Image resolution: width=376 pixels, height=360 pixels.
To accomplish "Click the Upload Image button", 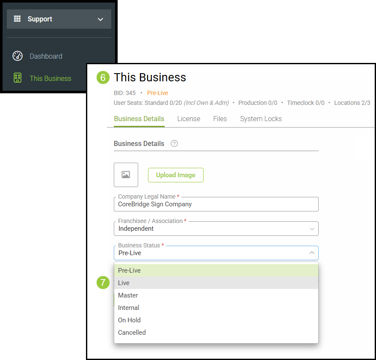I will (176, 175).
